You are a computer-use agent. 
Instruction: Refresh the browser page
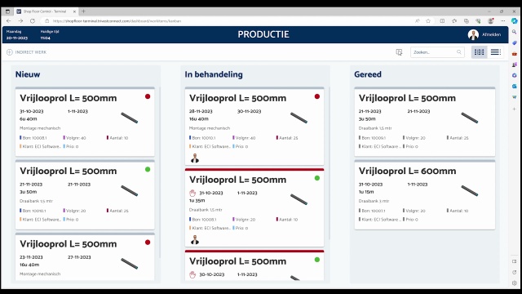tap(33, 21)
